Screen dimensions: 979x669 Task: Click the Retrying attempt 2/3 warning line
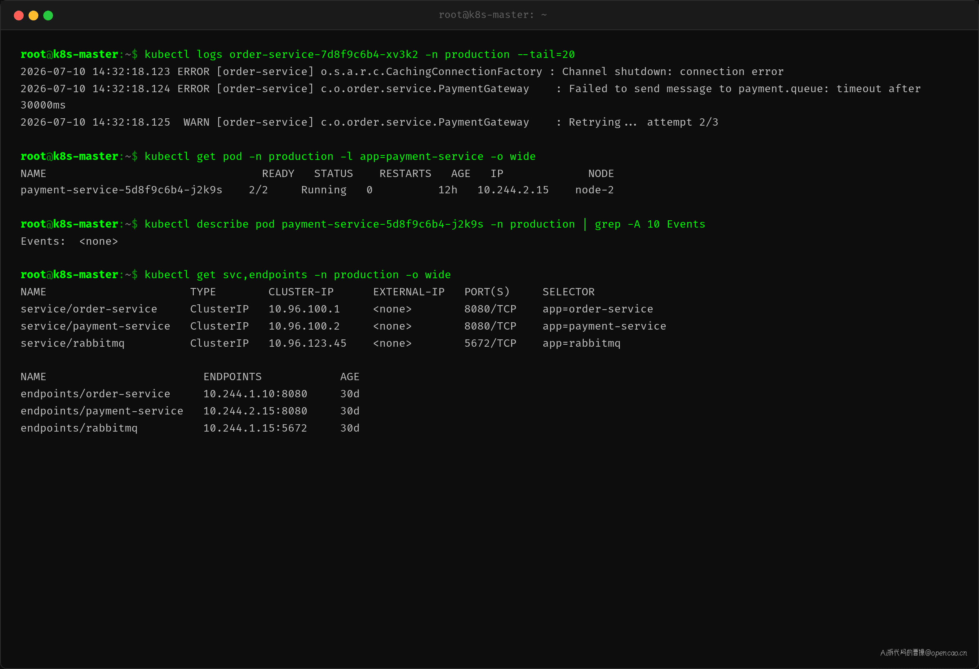[369, 123]
